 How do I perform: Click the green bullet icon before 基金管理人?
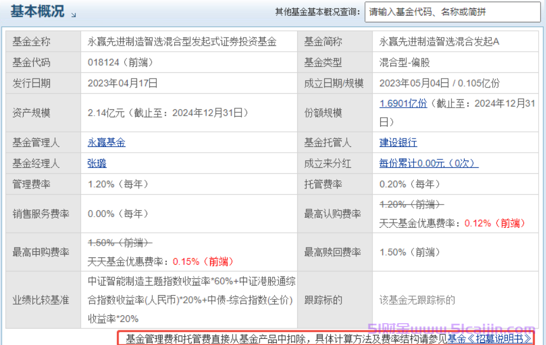pos(10,142)
